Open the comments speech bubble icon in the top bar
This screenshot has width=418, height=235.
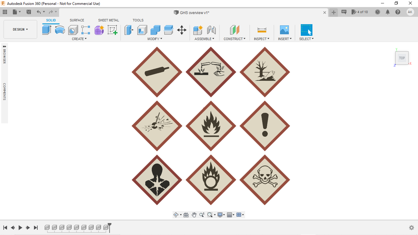tap(344, 12)
